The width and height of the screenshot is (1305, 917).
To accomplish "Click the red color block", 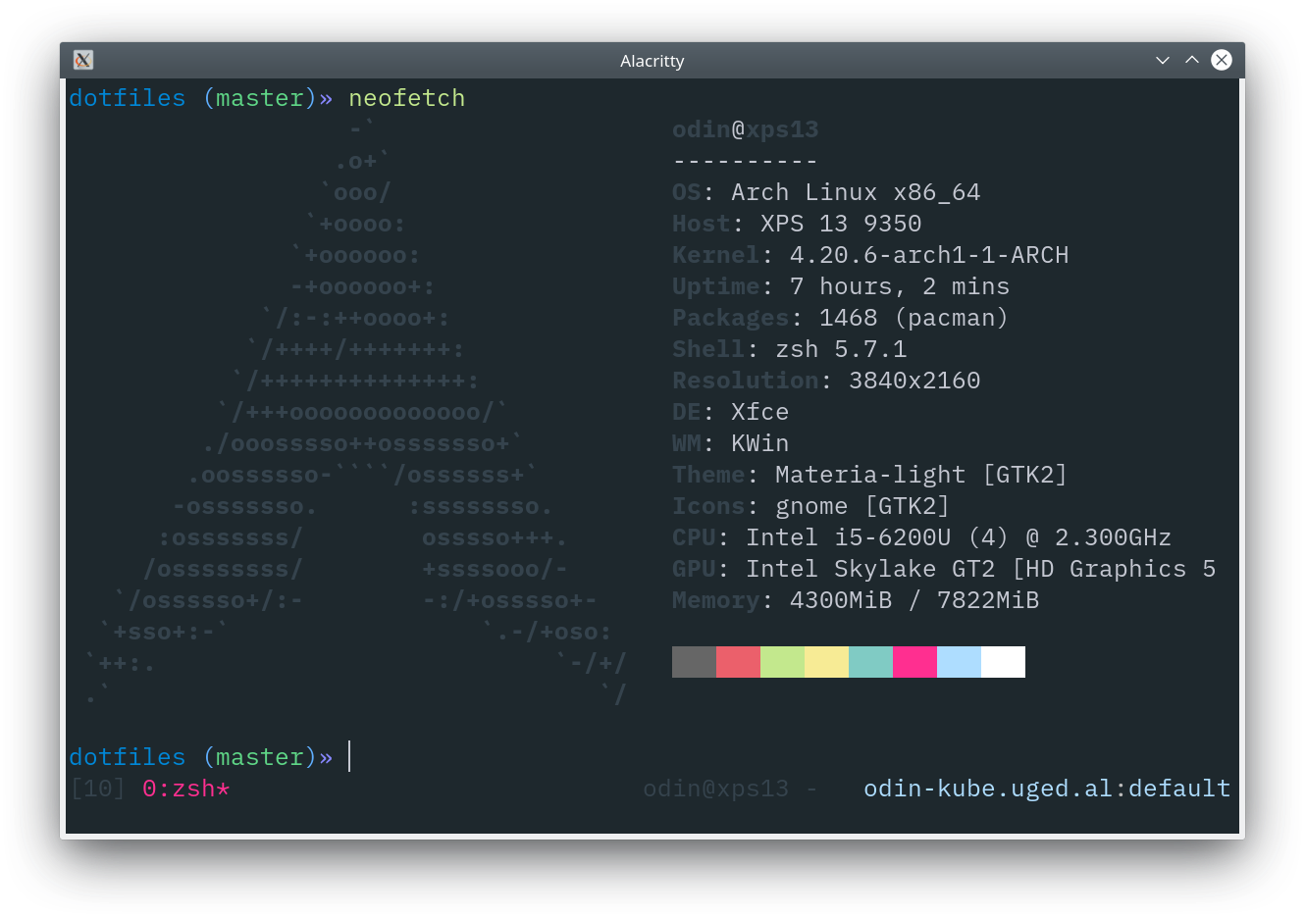I will pos(738,662).
